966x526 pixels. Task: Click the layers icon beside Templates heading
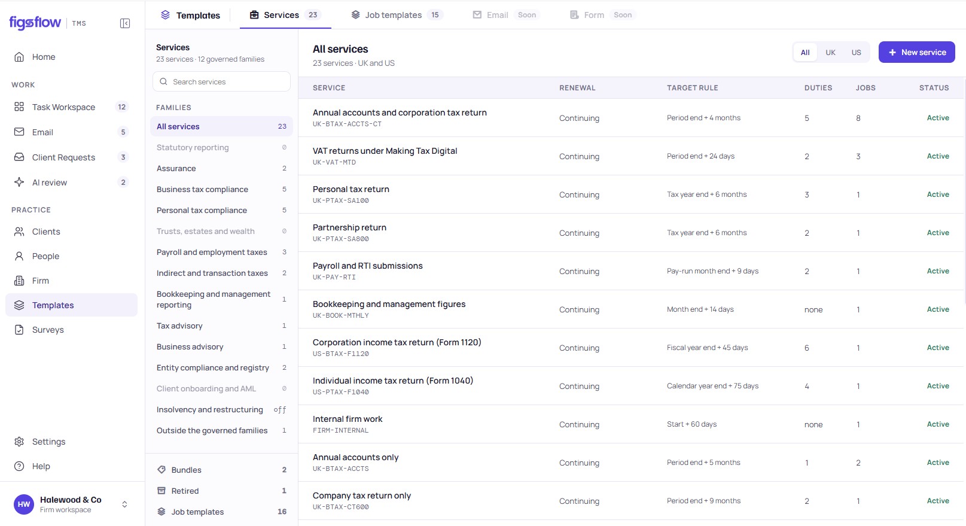pyautogui.click(x=166, y=15)
